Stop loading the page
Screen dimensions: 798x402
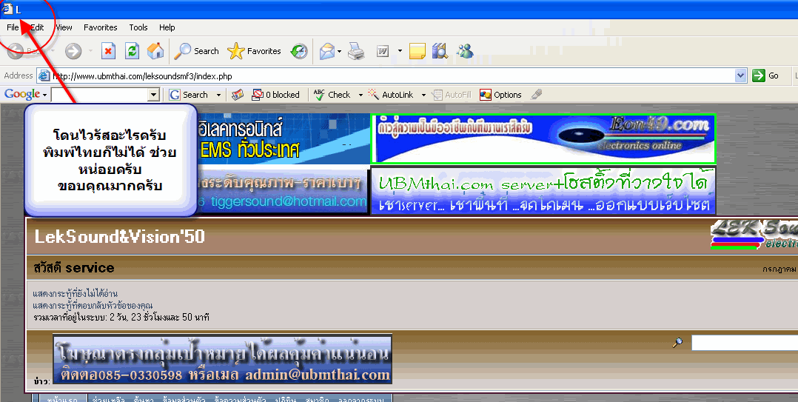pos(108,51)
